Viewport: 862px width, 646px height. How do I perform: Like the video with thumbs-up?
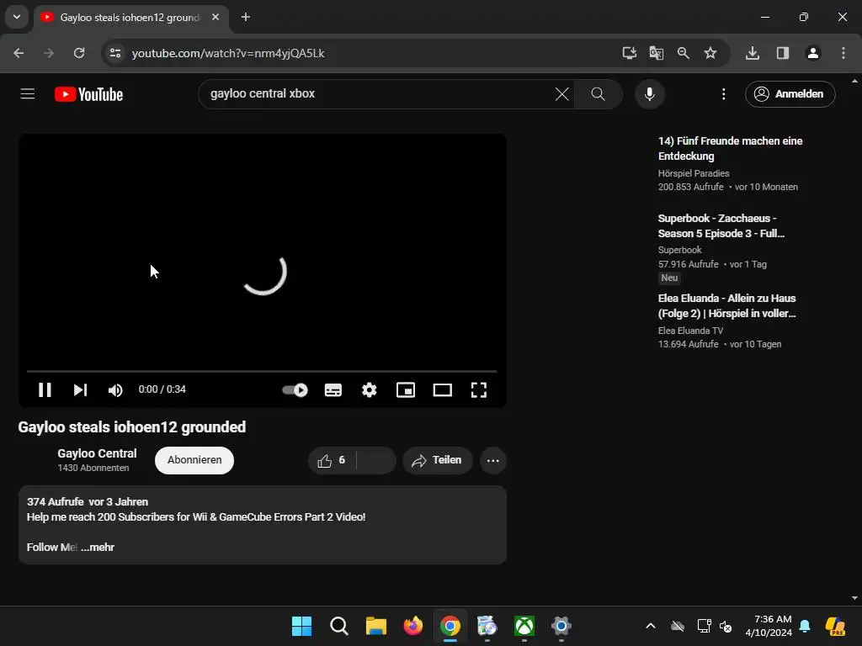pos(332,460)
